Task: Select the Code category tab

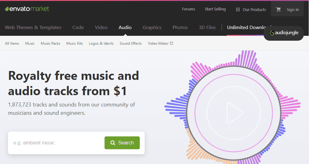Action: (x=78, y=27)
